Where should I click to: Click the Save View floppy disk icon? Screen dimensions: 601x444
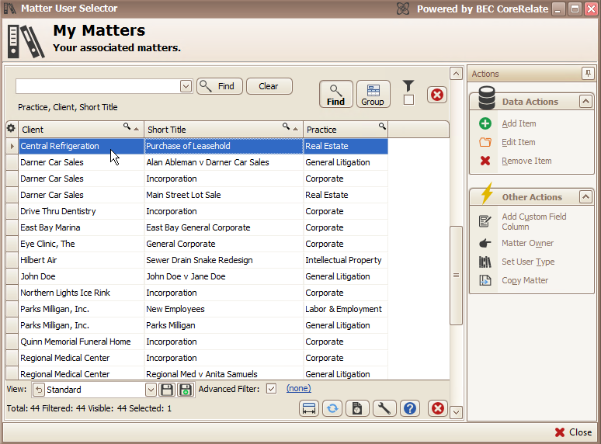pos(167,390)
